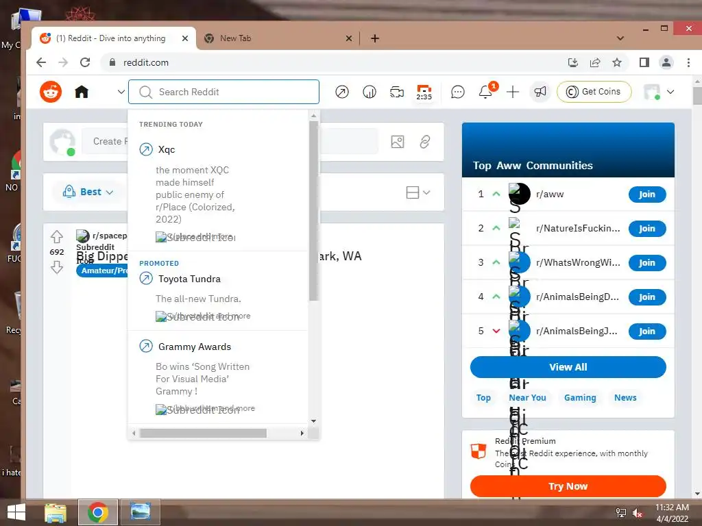Click the install app icon in address bar

573,62
